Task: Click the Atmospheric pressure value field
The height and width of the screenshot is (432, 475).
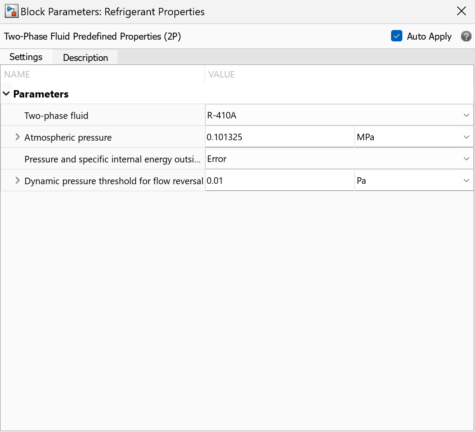Action: point(279,137)
